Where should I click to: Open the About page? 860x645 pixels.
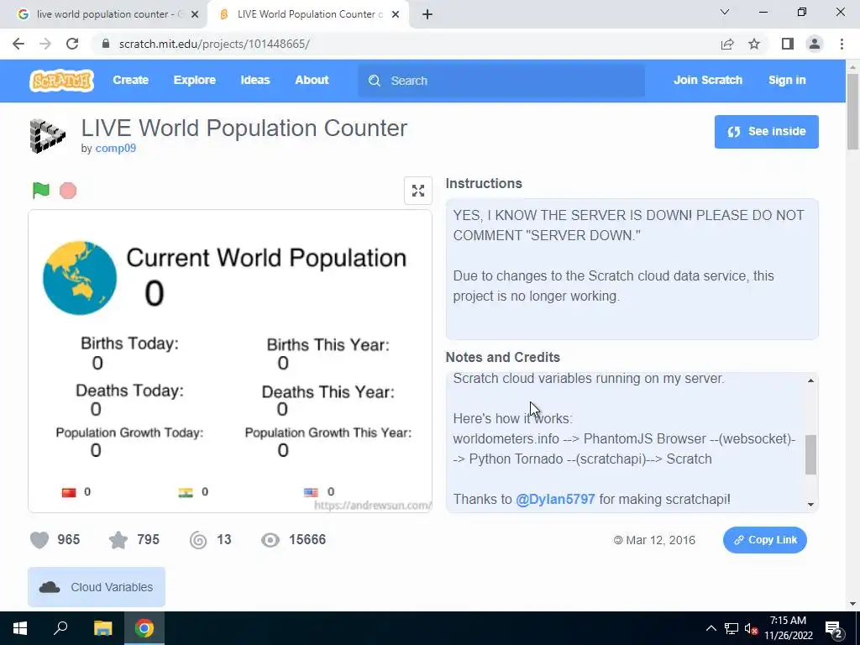tap(312, 80)
